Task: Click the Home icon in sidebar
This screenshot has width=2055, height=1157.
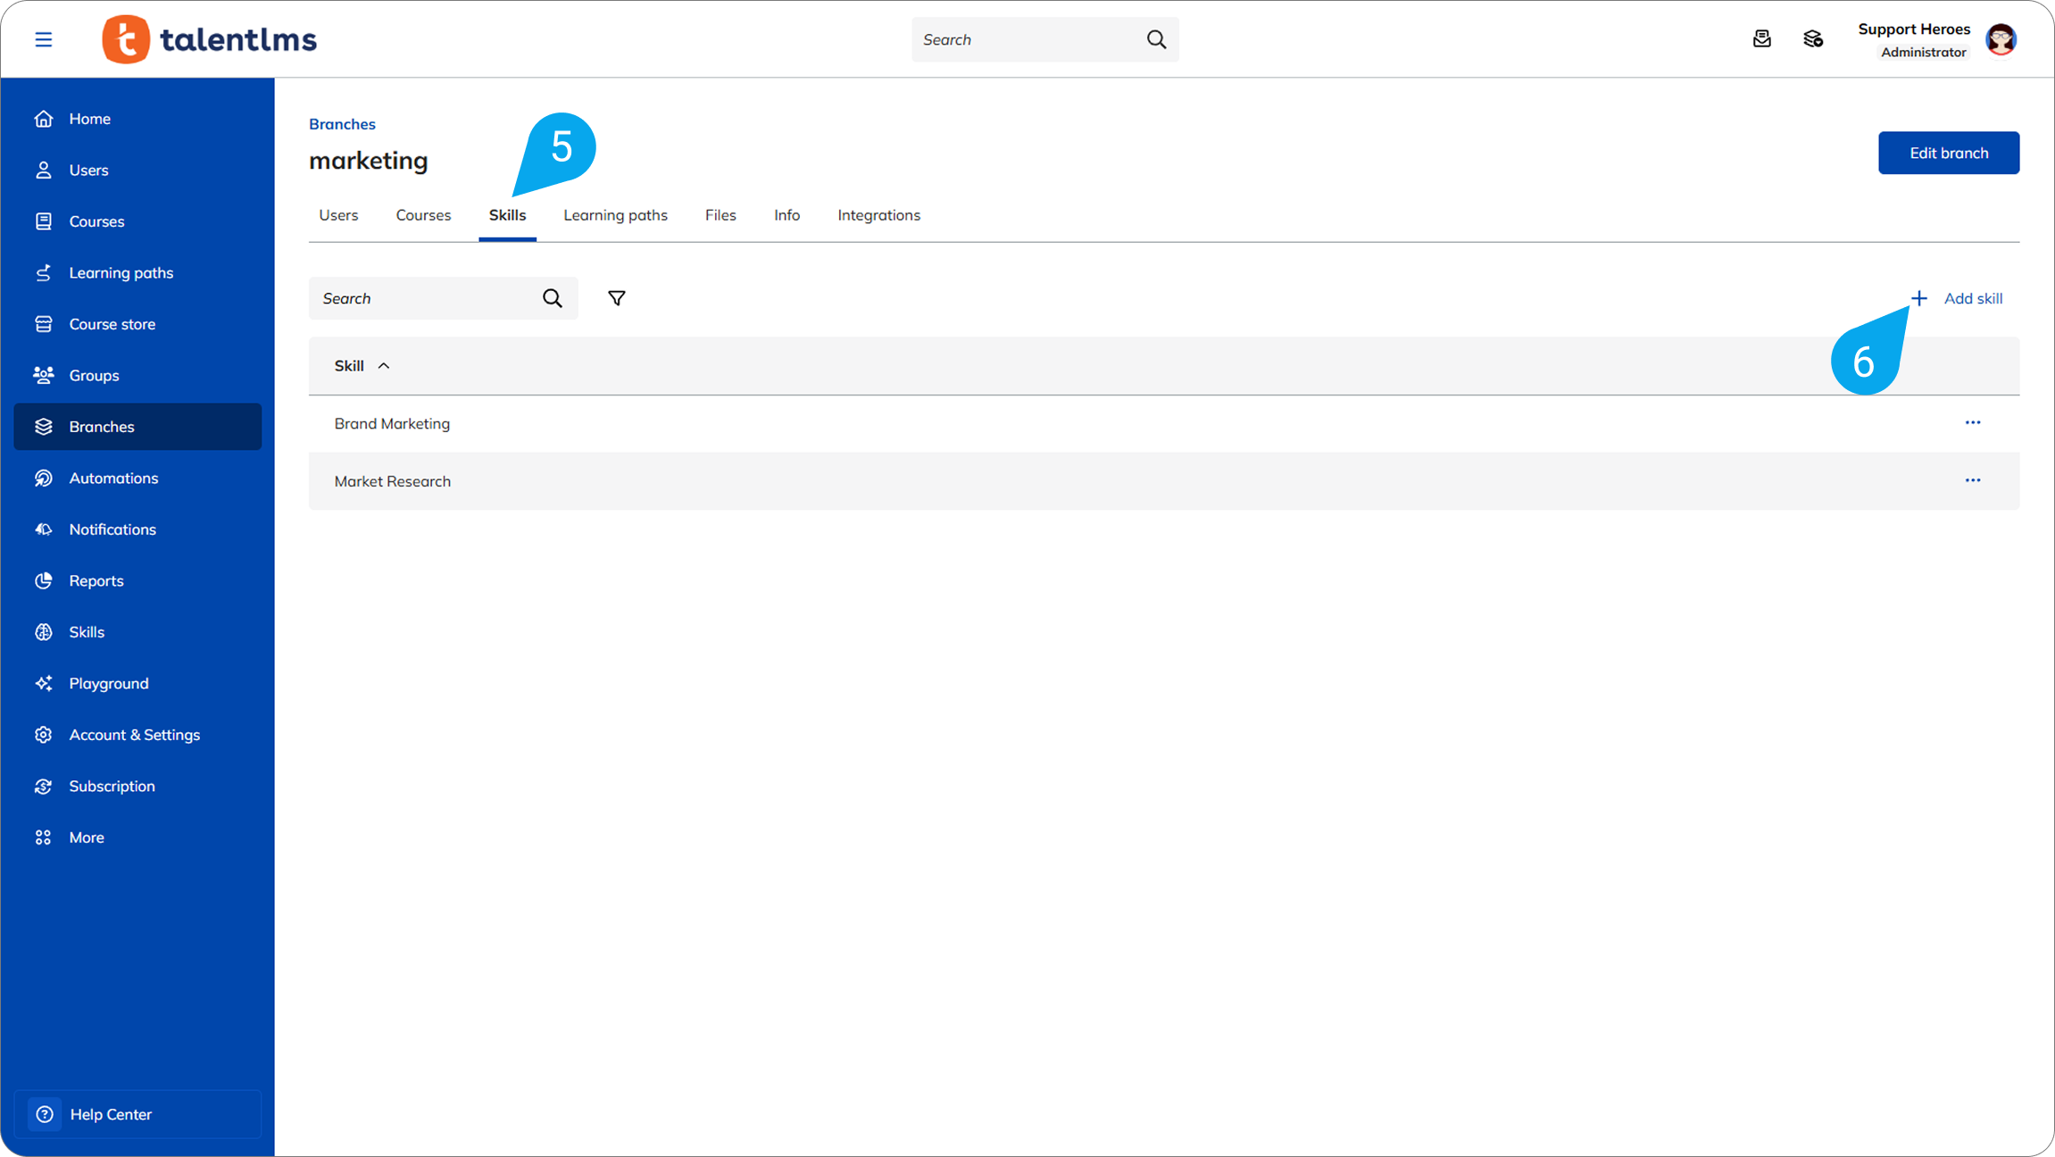Action: (x=44, y=119)
